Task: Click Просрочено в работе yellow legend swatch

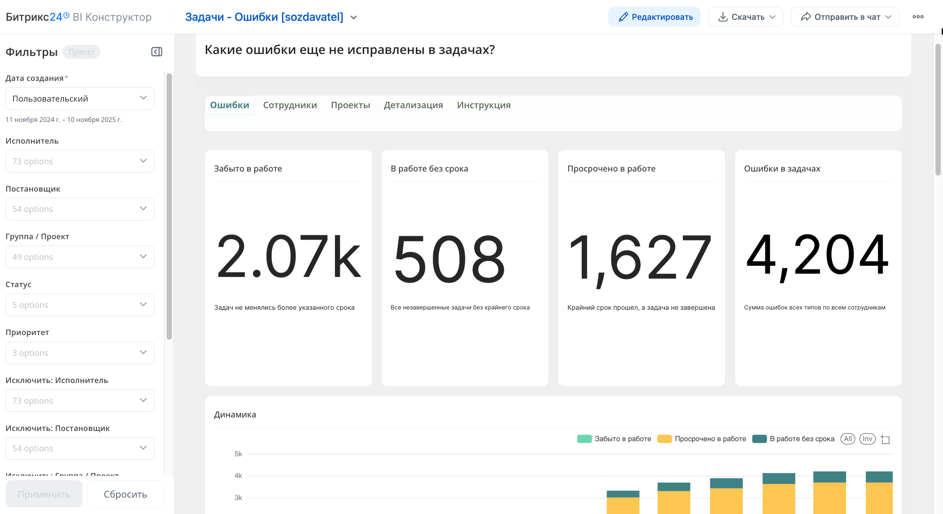Action: [664, 439]
